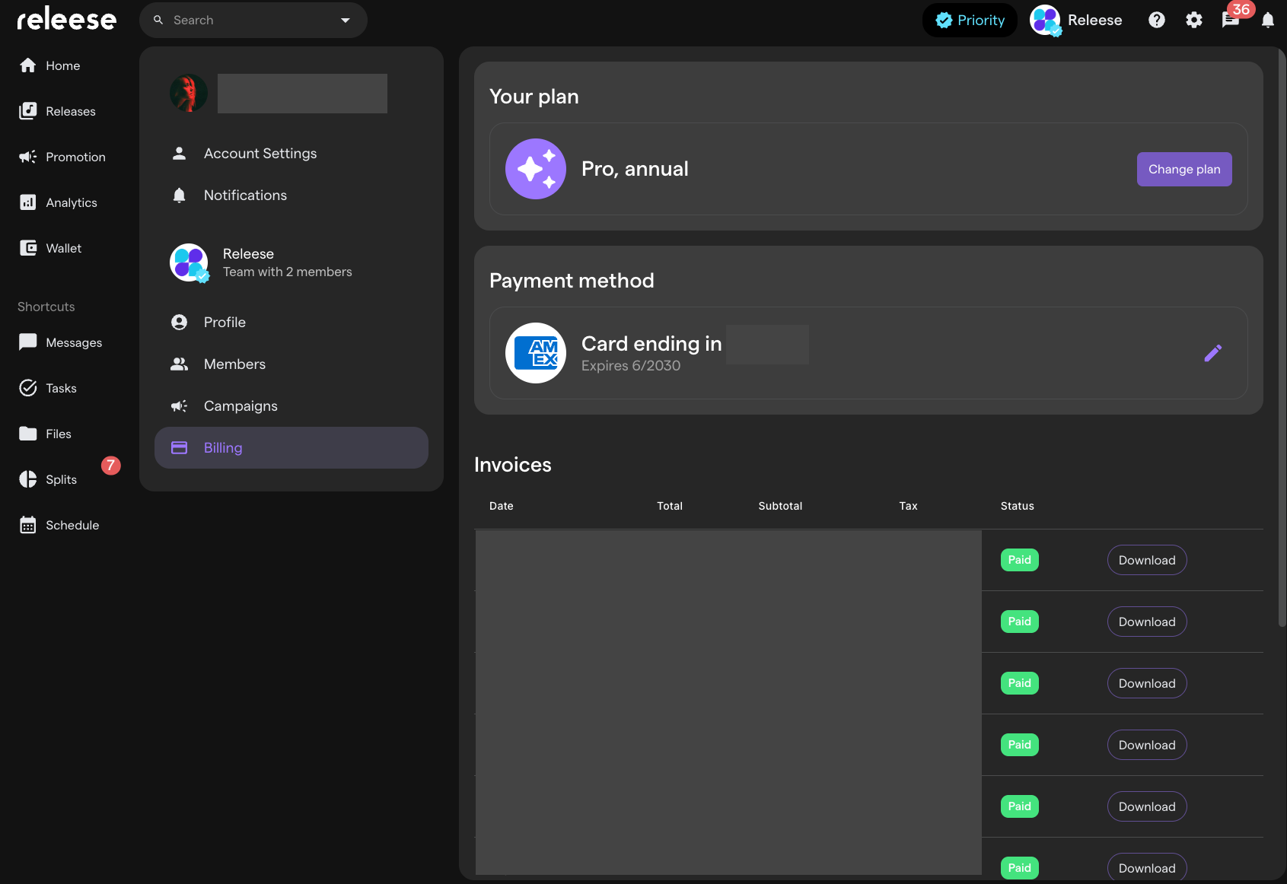Open the Analytics chart icon
The image size is (1287, 884).
pos(28,202)
